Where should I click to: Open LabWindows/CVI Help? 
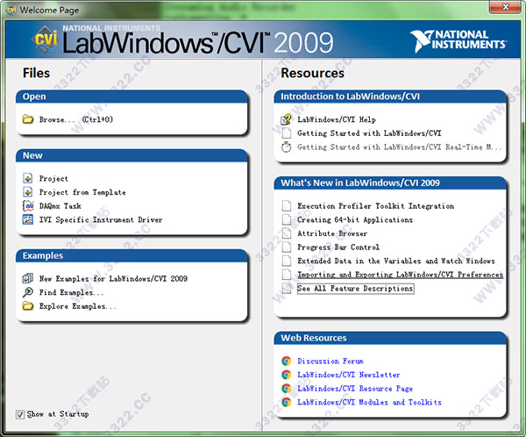coord(337,119)
